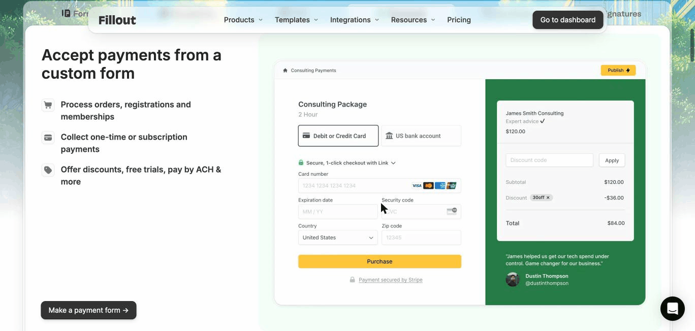Click the Integrations chevron arrow
The height and width of the screenshot is (331, 695).
(377, 20)
